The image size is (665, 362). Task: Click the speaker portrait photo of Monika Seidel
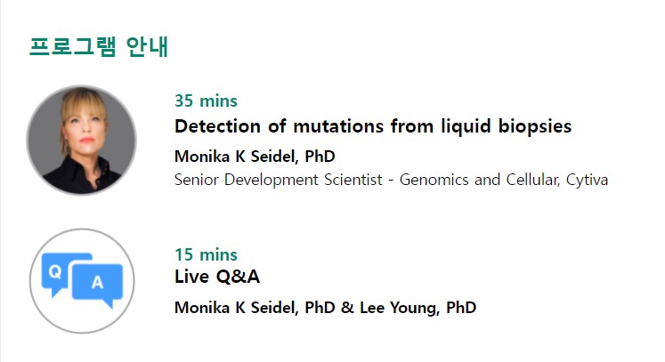tap(81, 141)
